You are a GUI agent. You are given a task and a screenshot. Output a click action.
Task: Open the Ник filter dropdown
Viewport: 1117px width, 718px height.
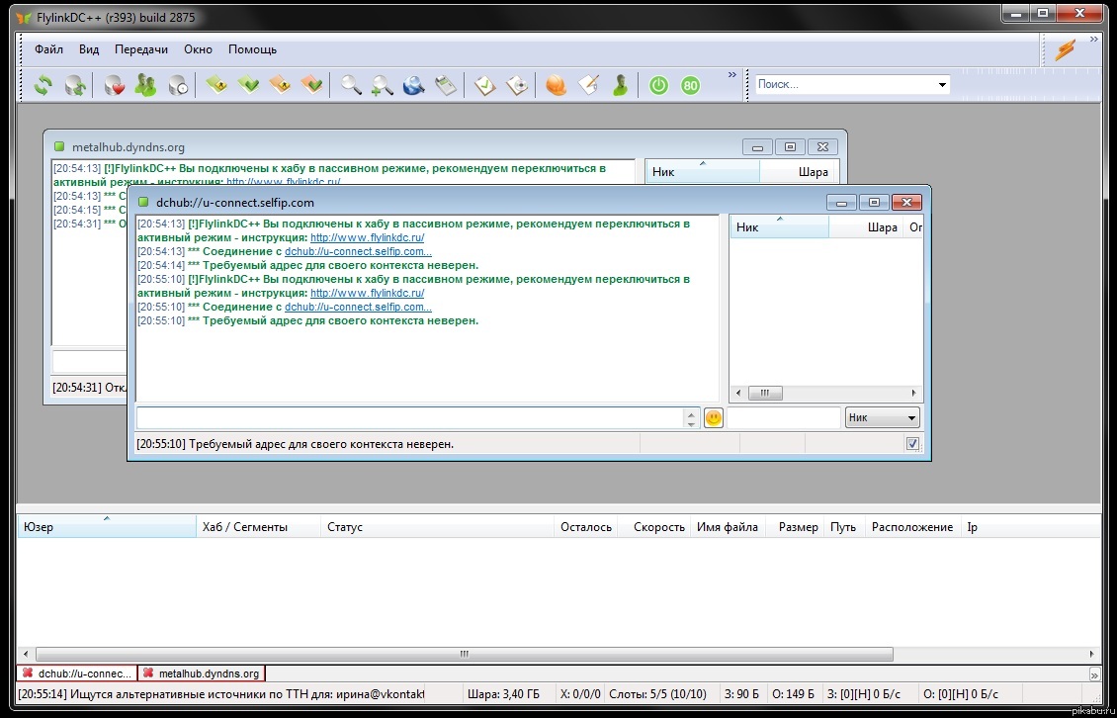tap(883, 418)
